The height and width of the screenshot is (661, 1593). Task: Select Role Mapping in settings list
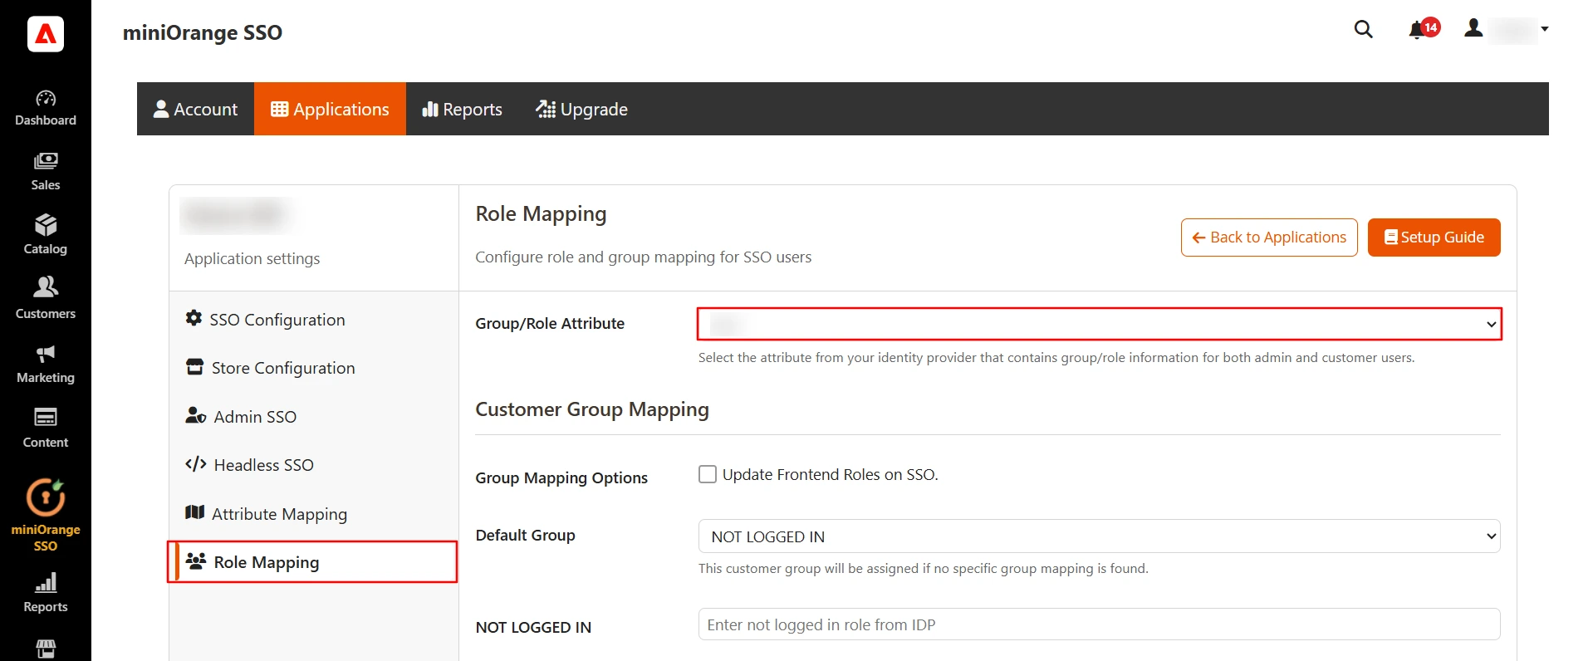pos(313,562)
